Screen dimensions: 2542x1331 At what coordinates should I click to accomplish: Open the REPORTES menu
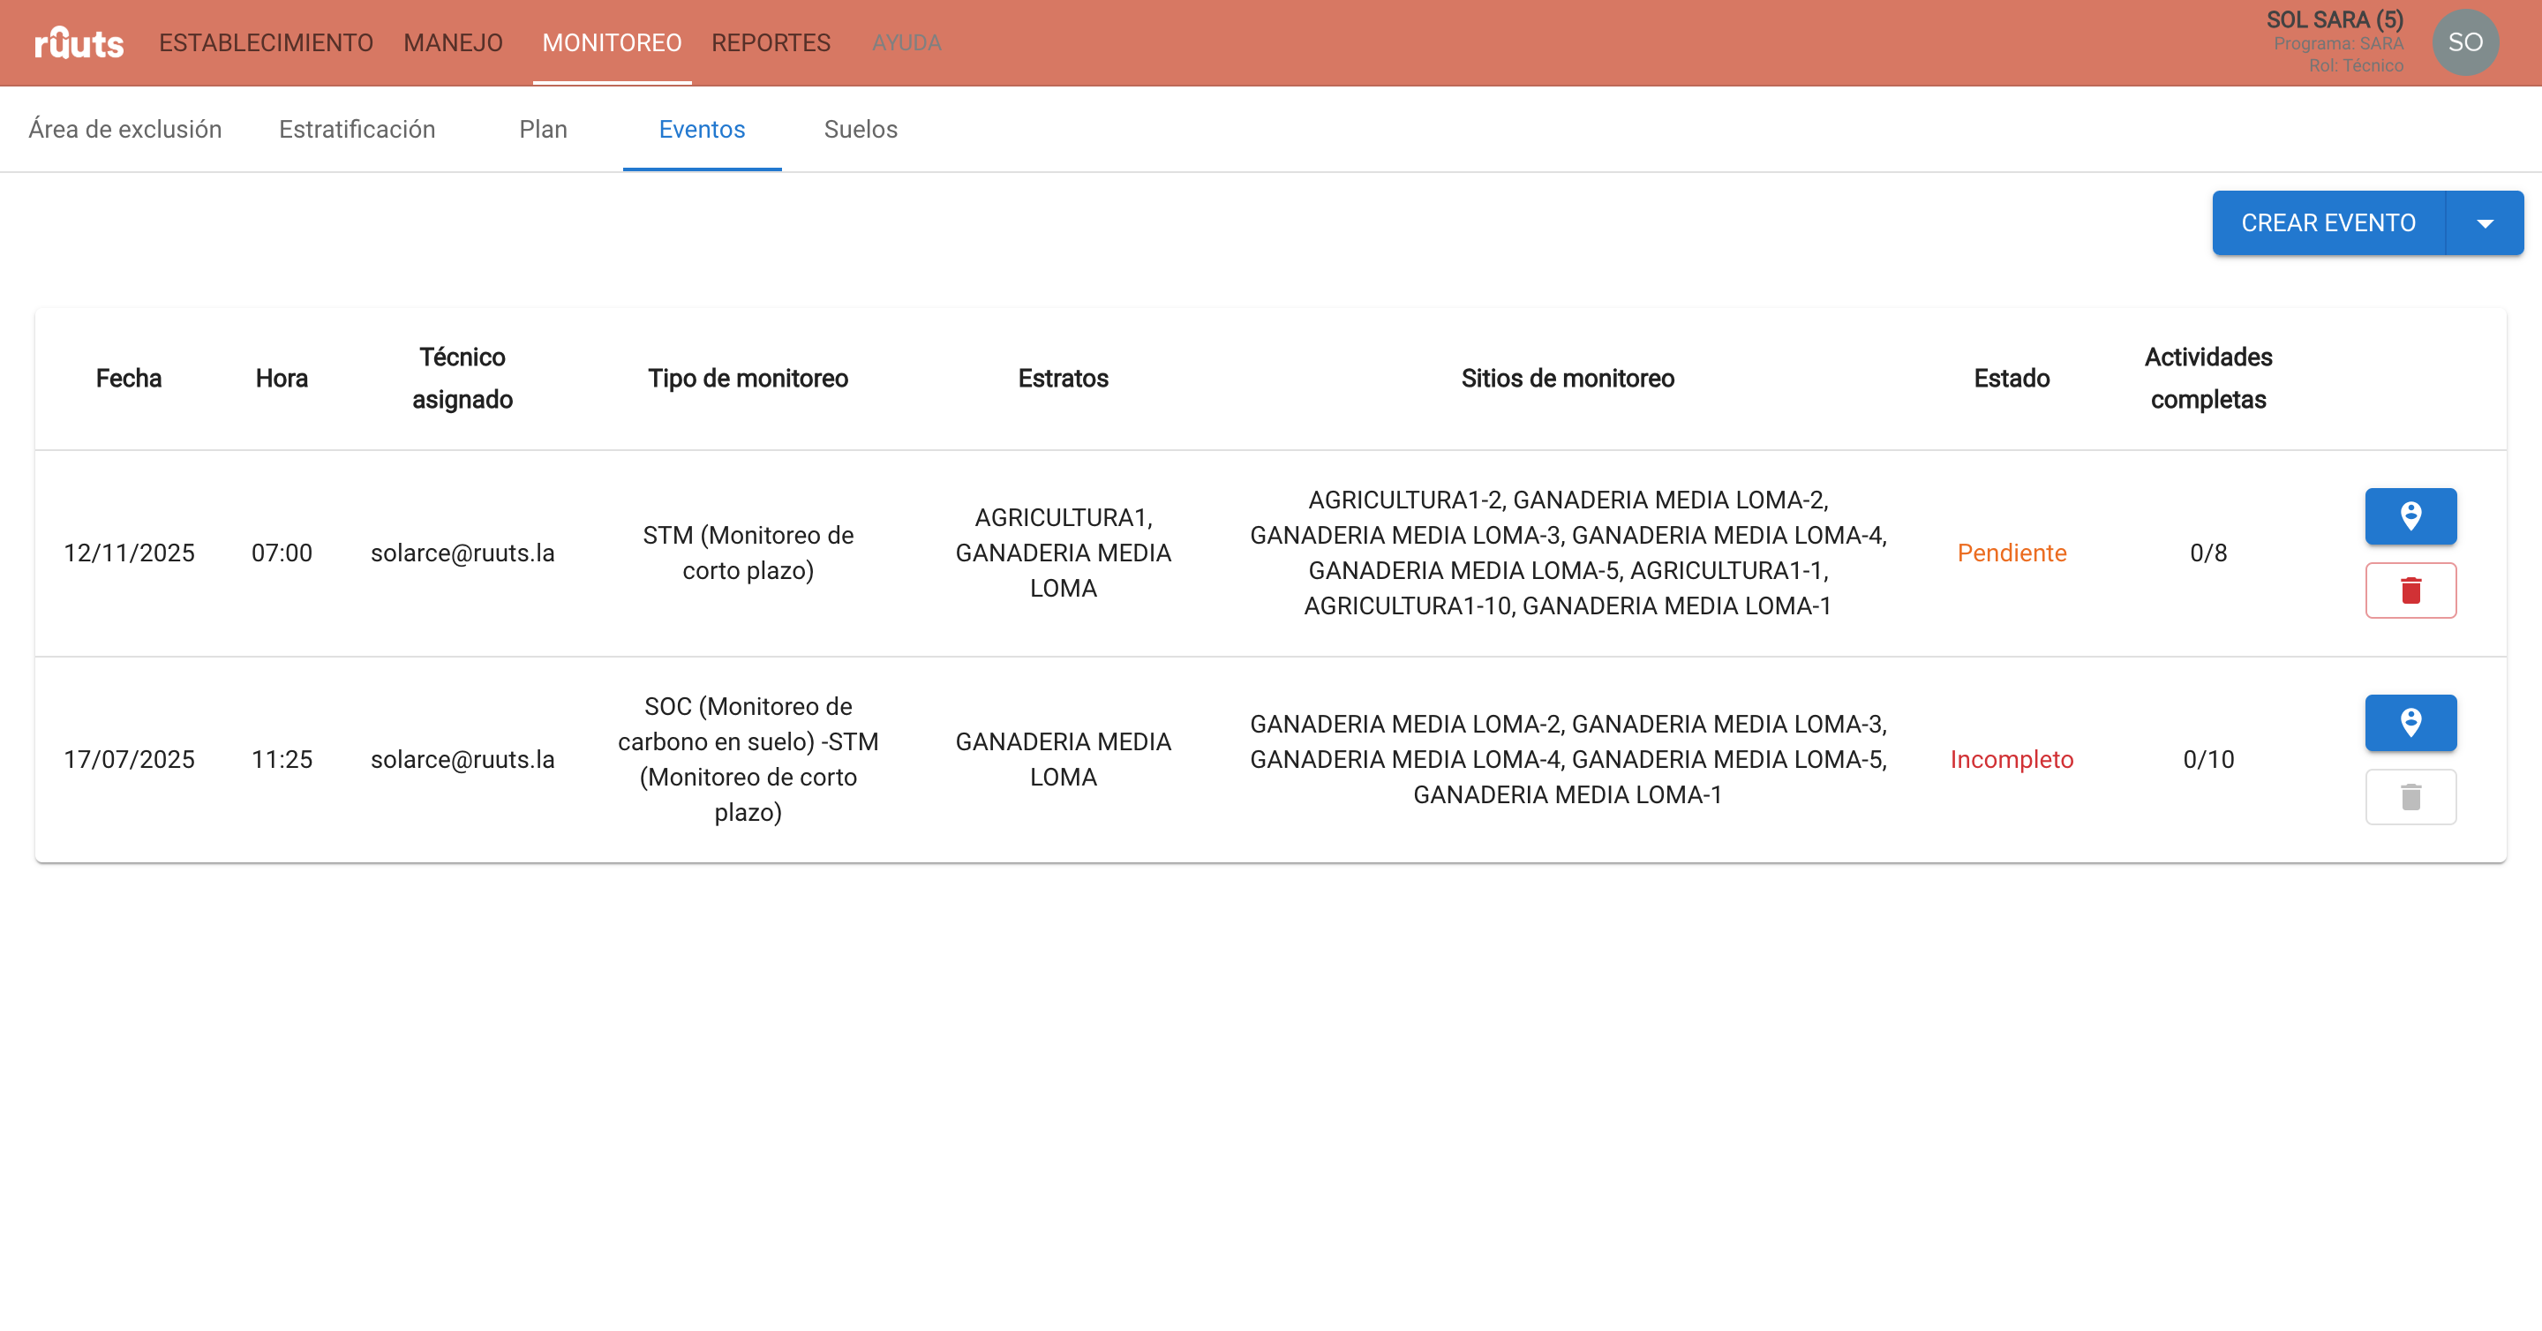(x=771, y=42)
